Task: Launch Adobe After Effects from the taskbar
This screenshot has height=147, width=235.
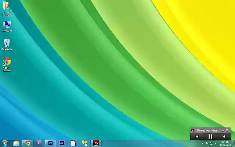Action: (62, 143)
